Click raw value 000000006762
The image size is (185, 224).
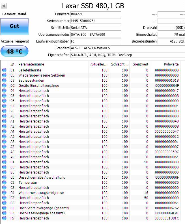click(167, 208)
